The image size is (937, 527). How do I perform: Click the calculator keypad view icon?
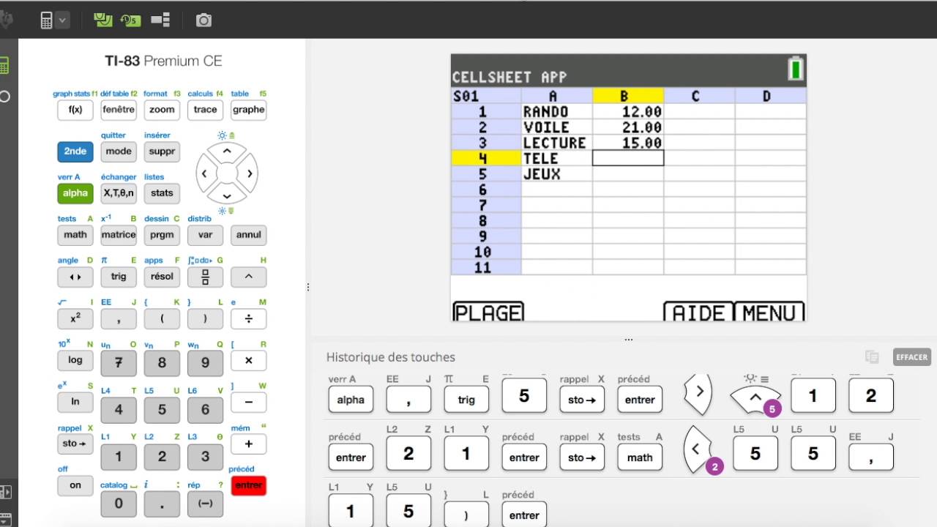pyautogui.click(x=47, y=20)
